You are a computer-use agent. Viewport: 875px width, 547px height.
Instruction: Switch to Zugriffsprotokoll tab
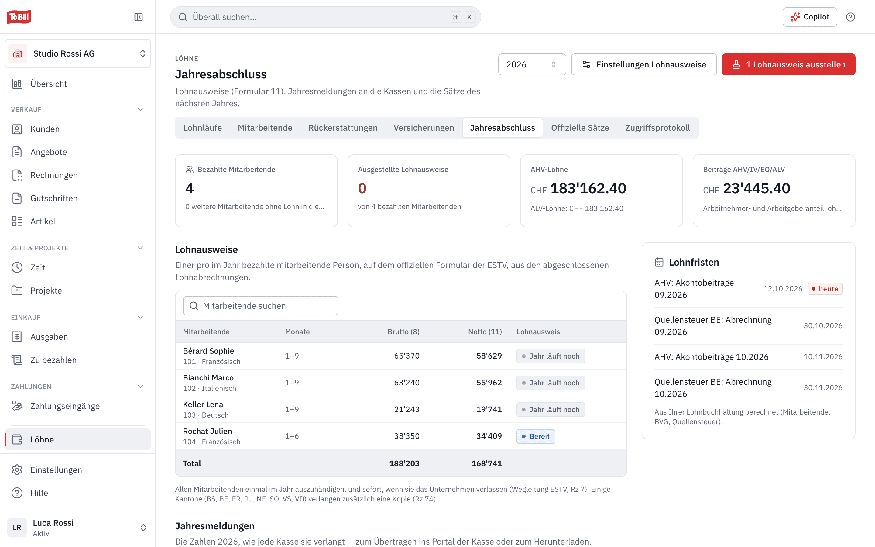pos(657,128)
